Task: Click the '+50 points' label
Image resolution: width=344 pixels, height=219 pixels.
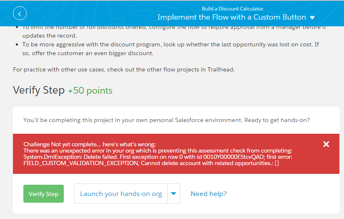Action: pyautogui.click(x=90, y=91)
